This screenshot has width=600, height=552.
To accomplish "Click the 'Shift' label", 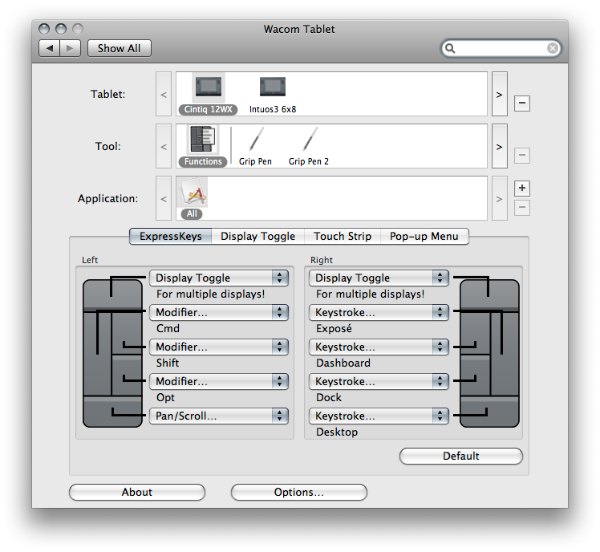I will click(168, 363).
